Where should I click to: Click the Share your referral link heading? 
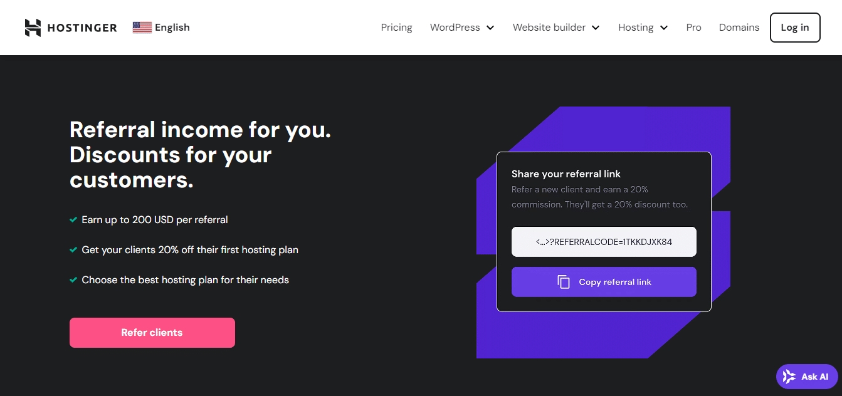[566, 174]
